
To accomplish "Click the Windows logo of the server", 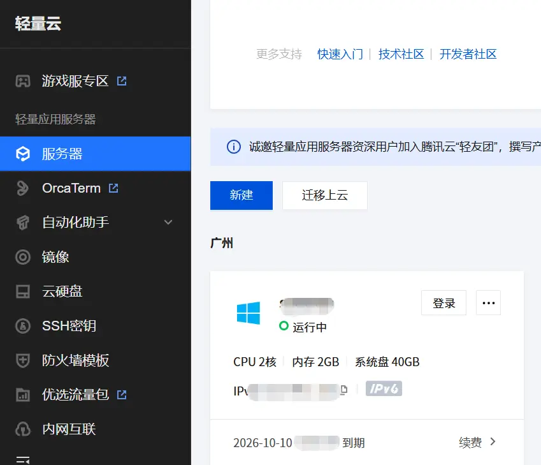I will click(248, 313).
